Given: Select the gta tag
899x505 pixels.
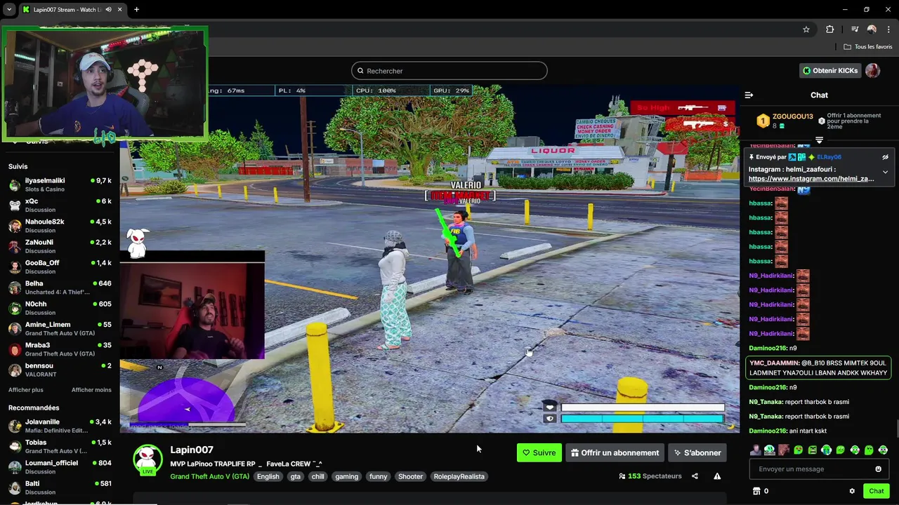Looking at the screenshot, I should pos(295,476).
